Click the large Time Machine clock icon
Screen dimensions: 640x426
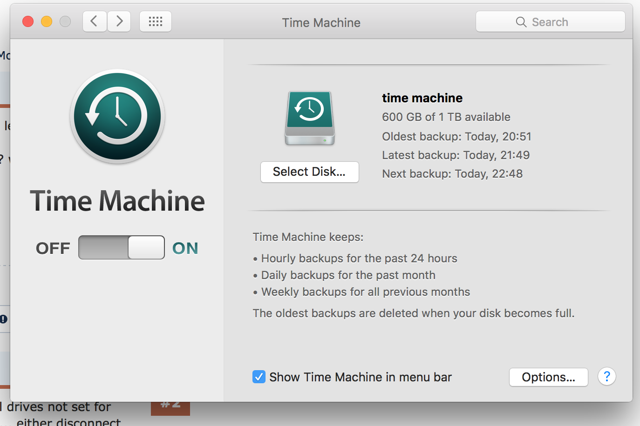(x=117, y=116)
